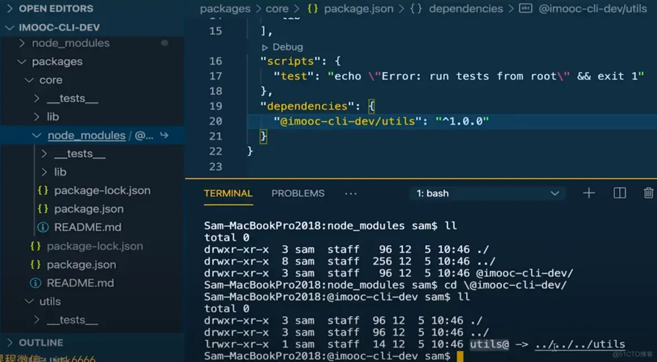Collapse the packages folder
Image resolution: width=657 pixels, height=362 pixels.
(x=57, y=61)
